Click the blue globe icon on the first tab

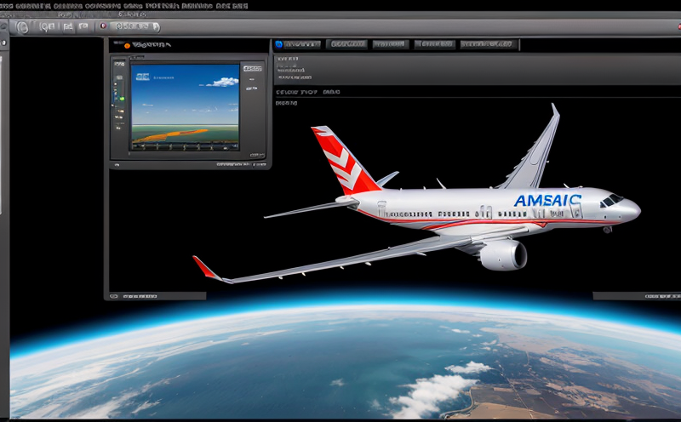tap(279, 44)
